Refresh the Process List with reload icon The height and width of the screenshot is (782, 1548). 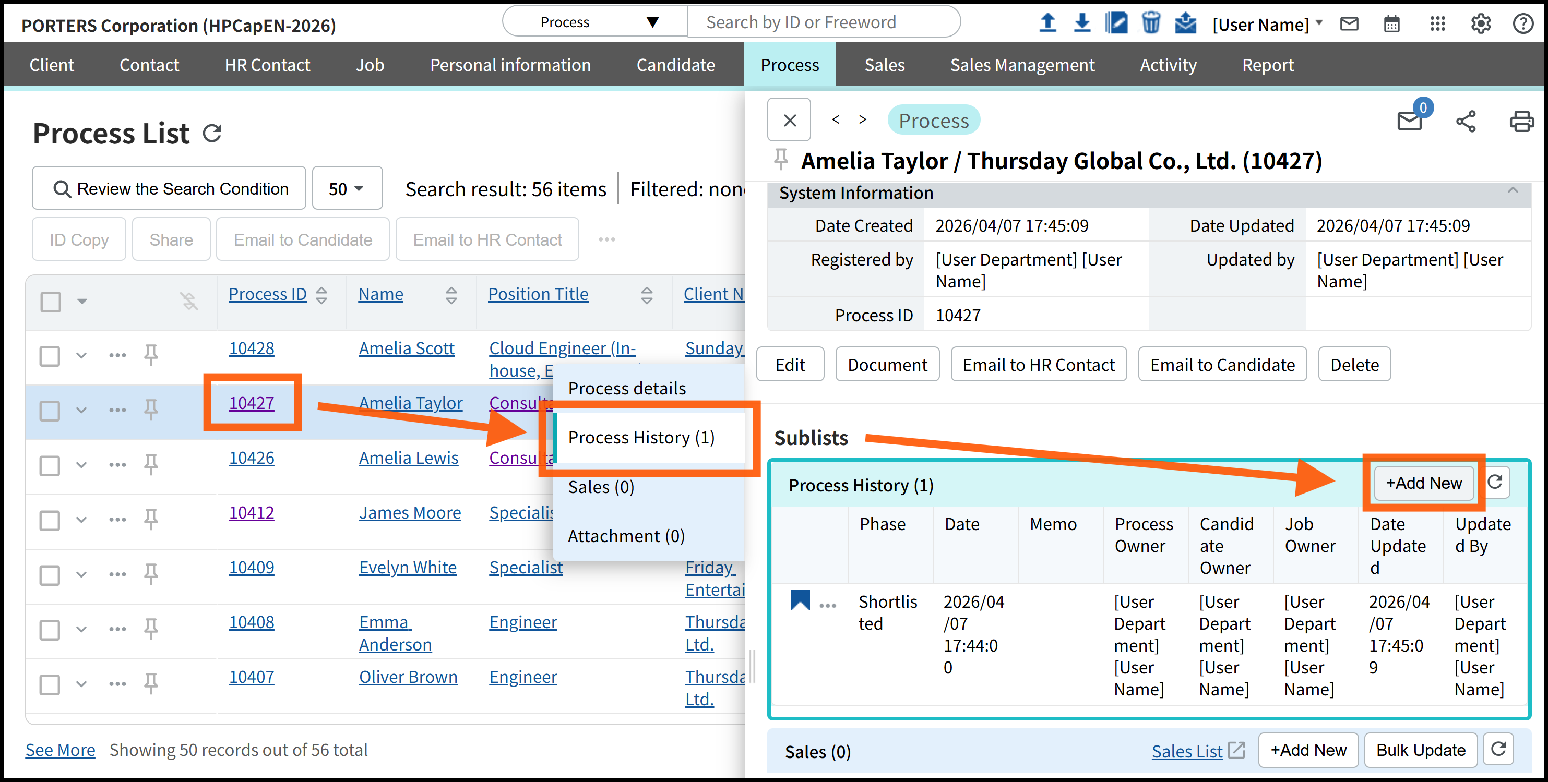pos(212,134)
